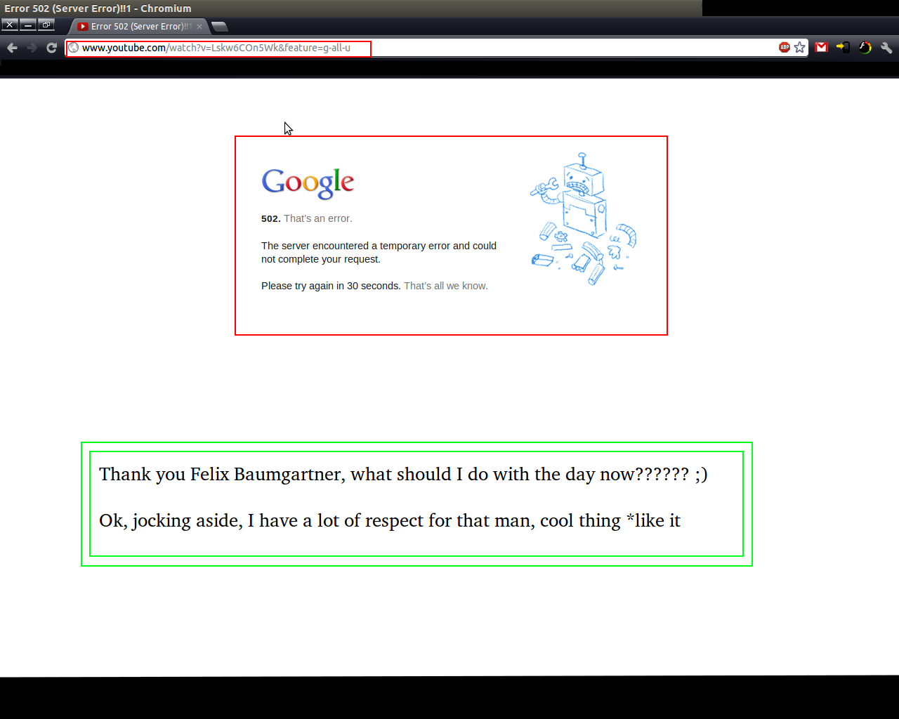Open the Chromium wrench settings menu
The height and width of the screenshot is (719, 899).
click(x=886, y=48)
